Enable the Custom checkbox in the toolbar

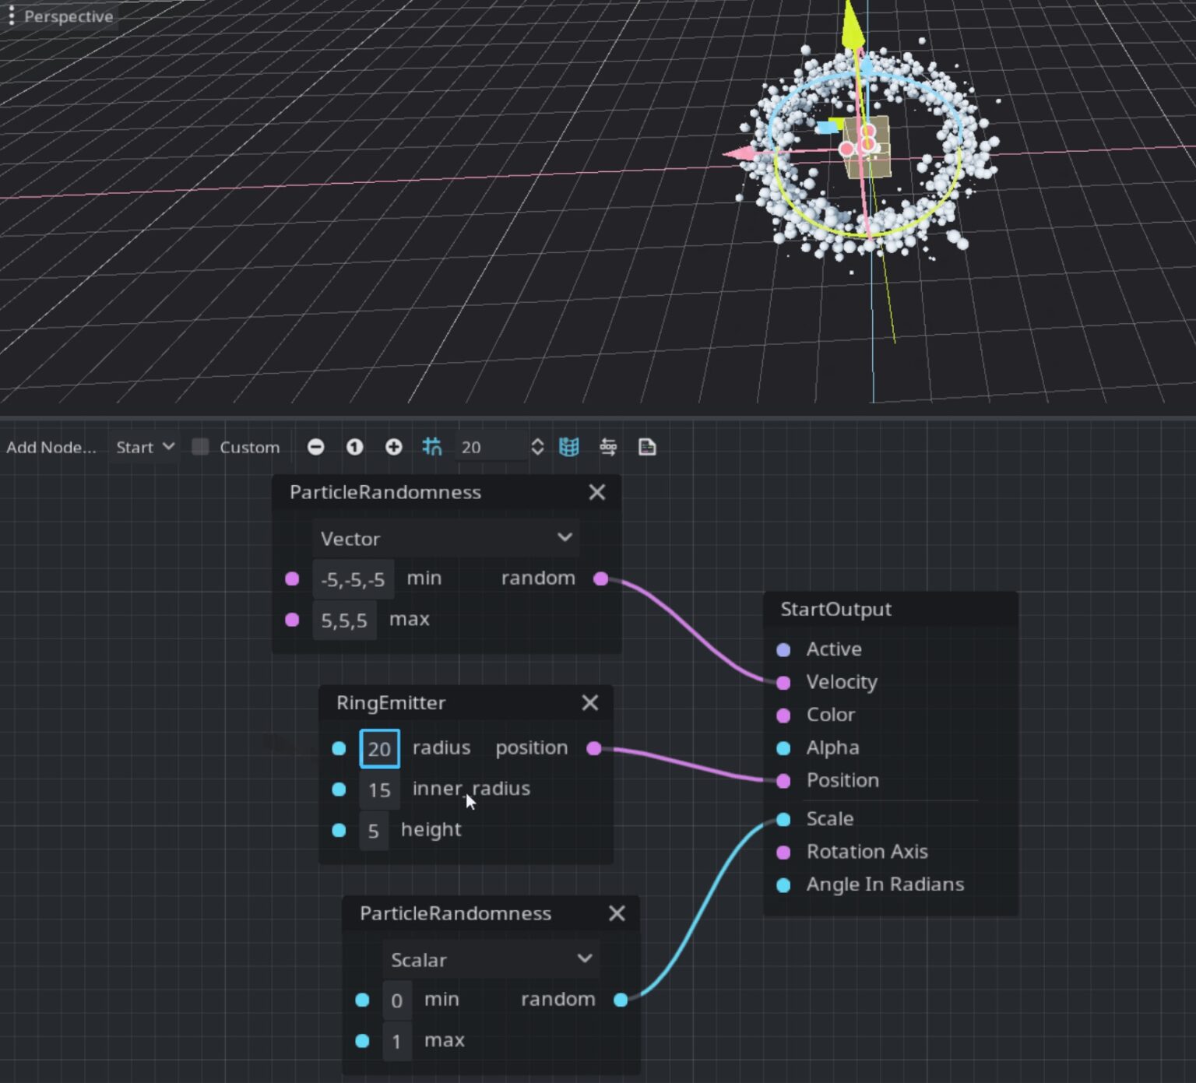(x=200, y=447)
